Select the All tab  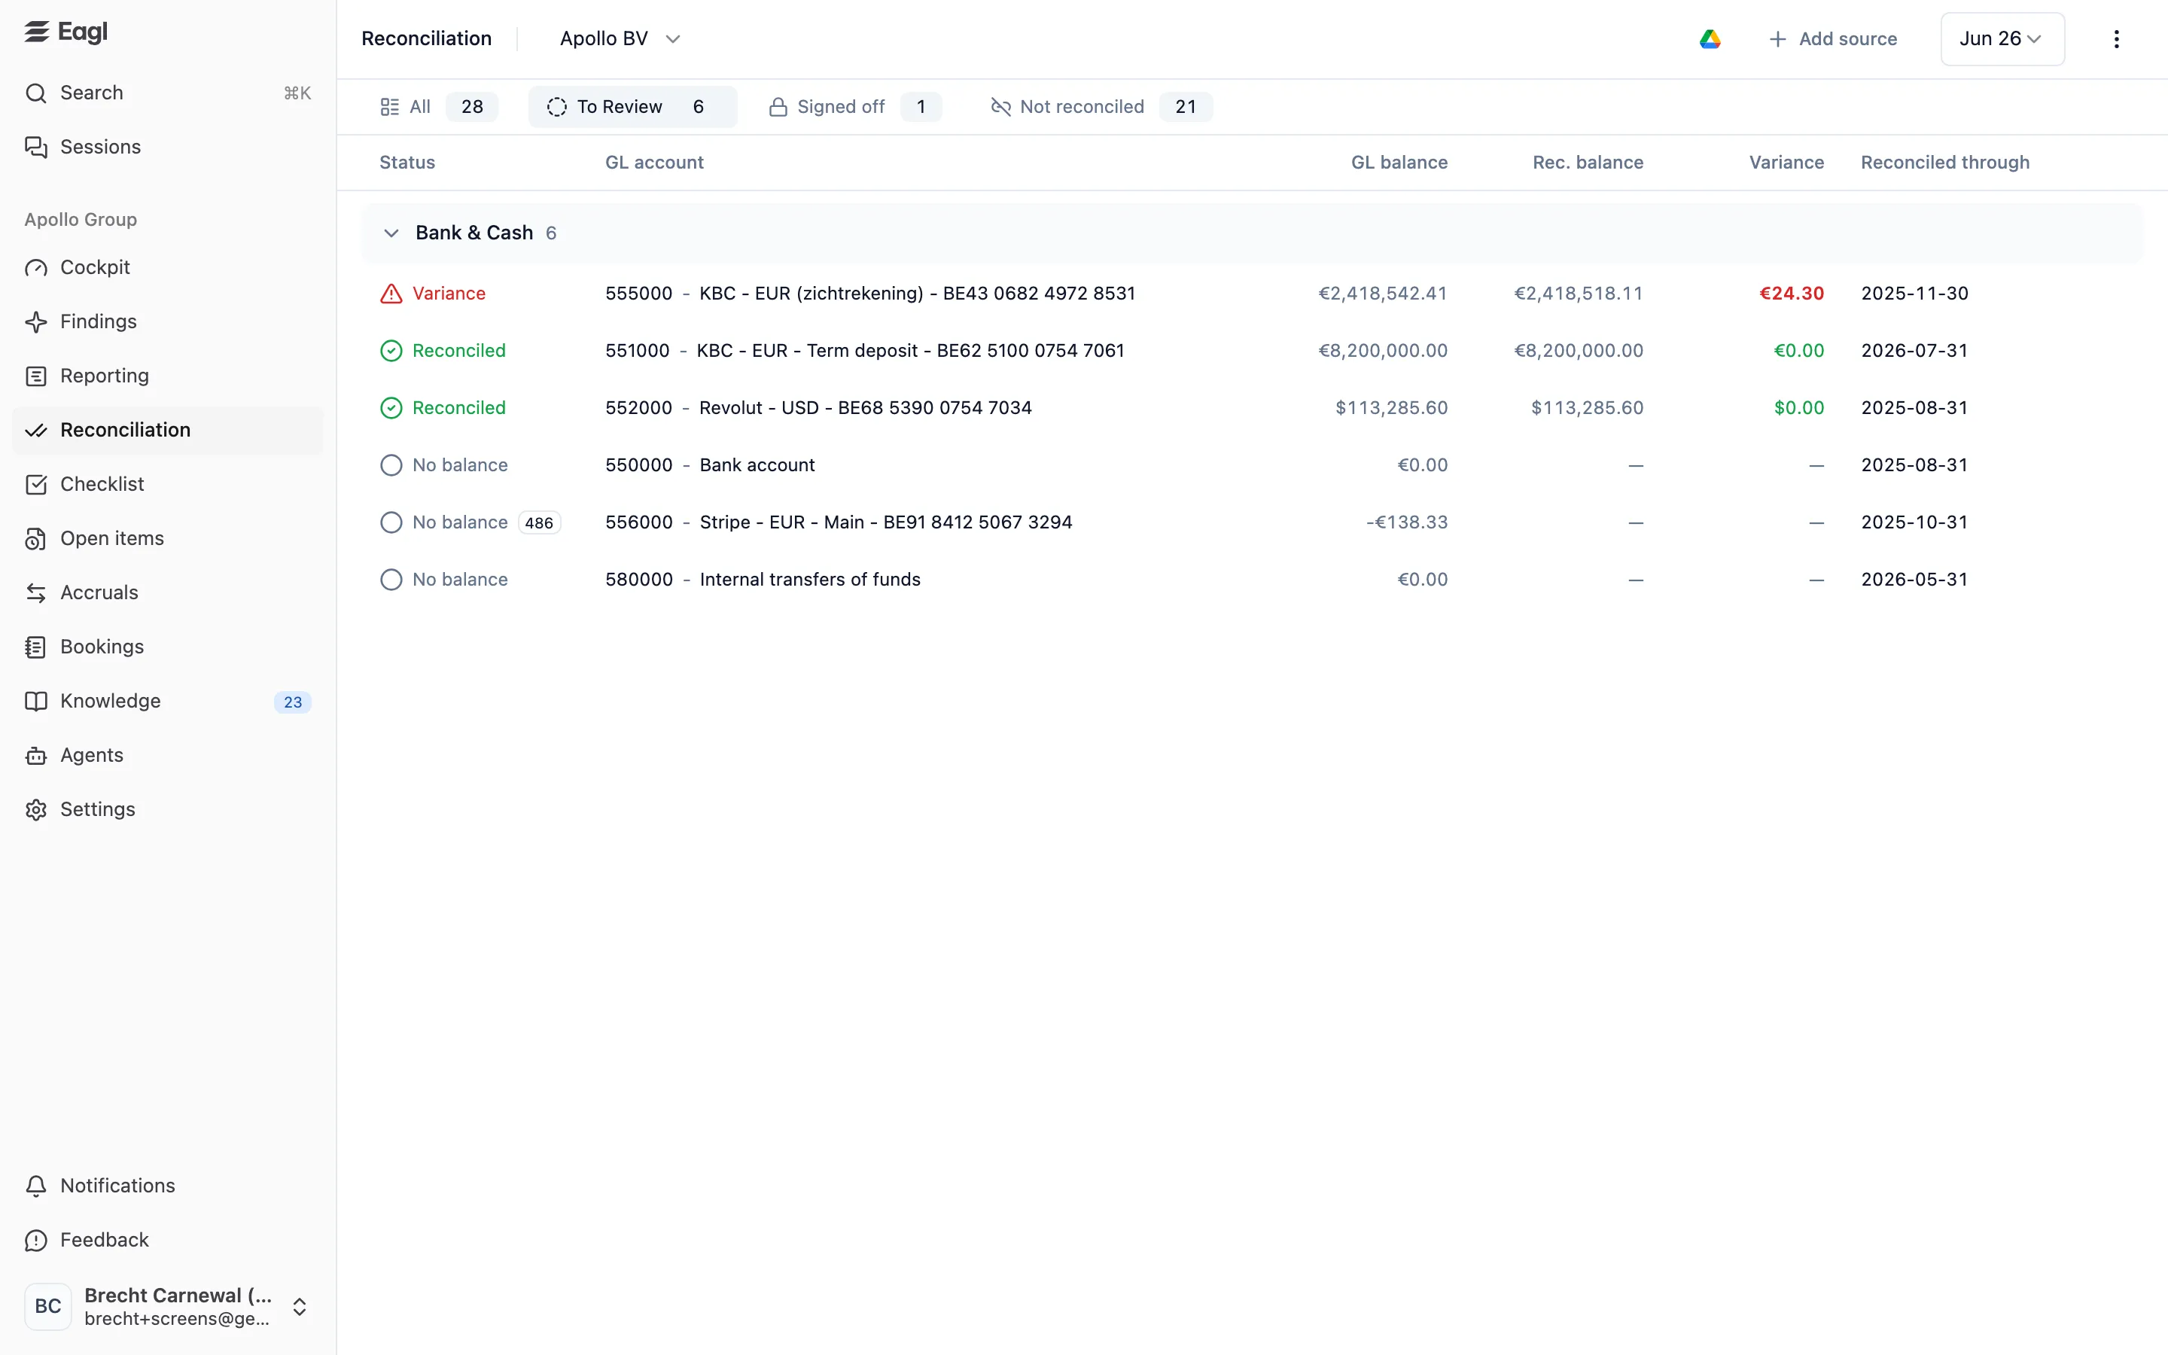pyautogui.click(x=438, y=107)
